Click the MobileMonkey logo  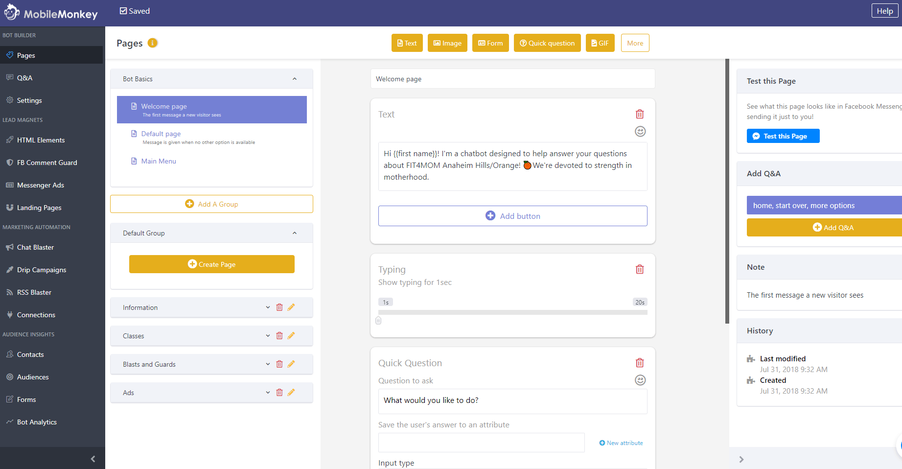51,13
